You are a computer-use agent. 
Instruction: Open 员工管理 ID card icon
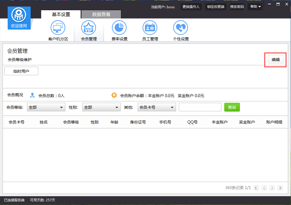(150, 28)
